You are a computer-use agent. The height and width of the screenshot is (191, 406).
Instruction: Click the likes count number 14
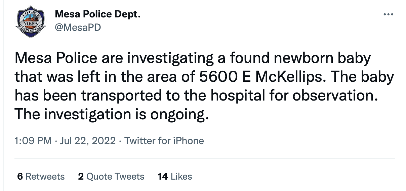click(x=162, y=176)
